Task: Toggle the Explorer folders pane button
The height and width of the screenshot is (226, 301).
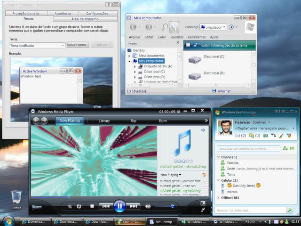Action: click(x=174, y=27)
